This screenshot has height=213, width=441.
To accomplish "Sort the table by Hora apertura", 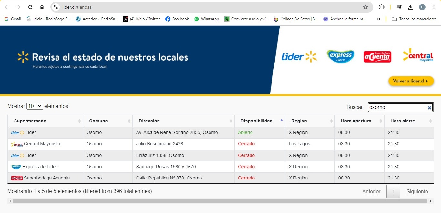I will [359, 121].
